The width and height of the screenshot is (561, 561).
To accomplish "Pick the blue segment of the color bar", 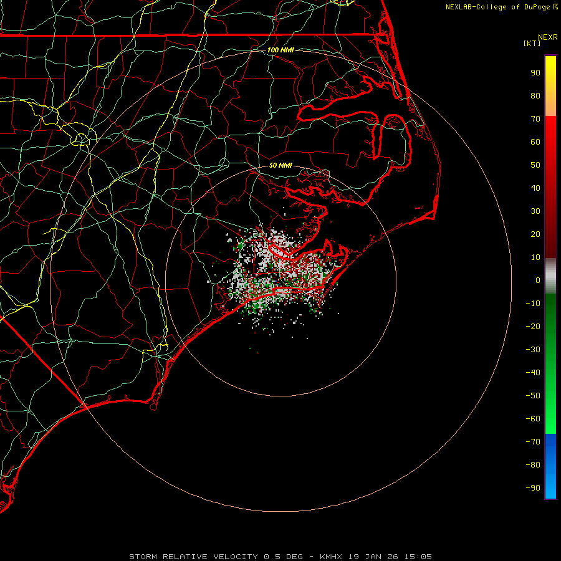I will [x=550, y=466].
